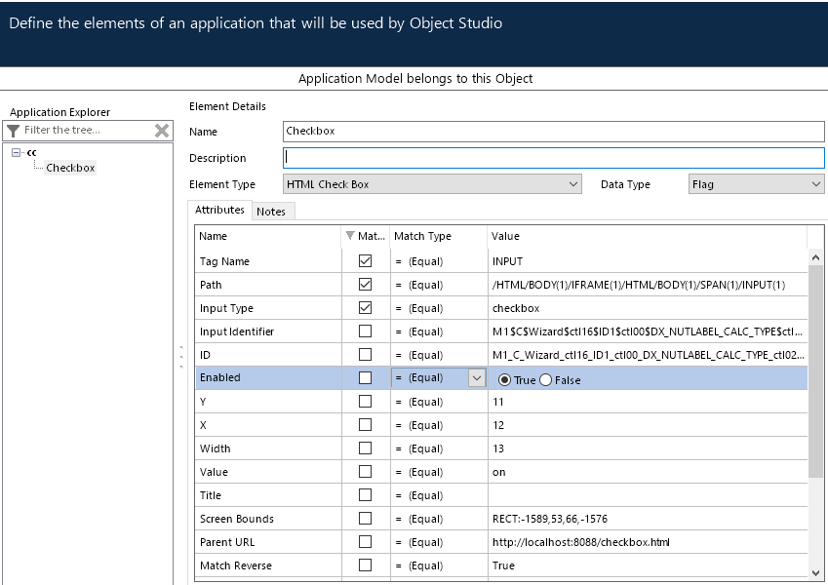Viewport: 828px width, 585px height.
Task: Click the Name column header
Action: coord(268,236)
